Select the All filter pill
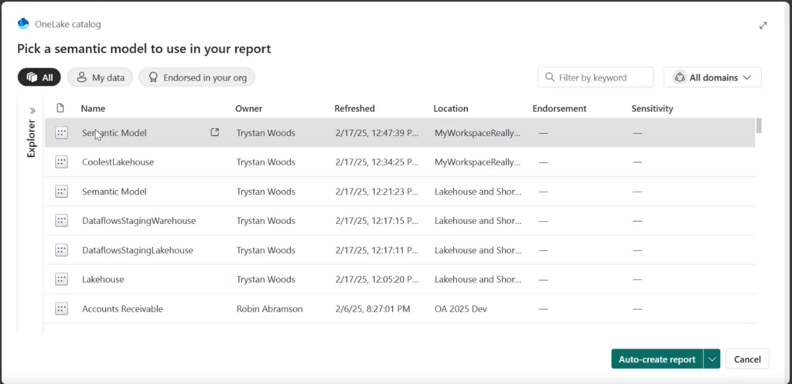Screen dimensions: 792x384 point(39,77)
